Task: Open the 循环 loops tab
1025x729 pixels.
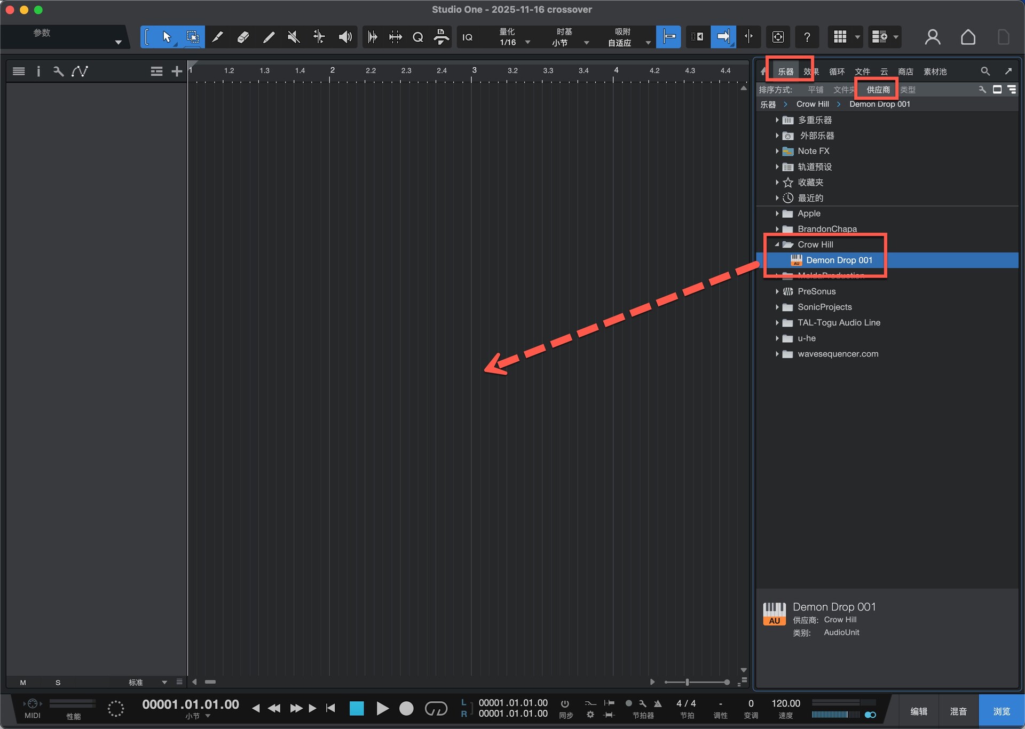Action: 837,72
